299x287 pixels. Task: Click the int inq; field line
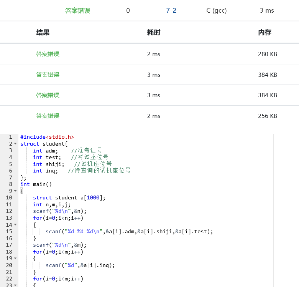tap(45, 171)
